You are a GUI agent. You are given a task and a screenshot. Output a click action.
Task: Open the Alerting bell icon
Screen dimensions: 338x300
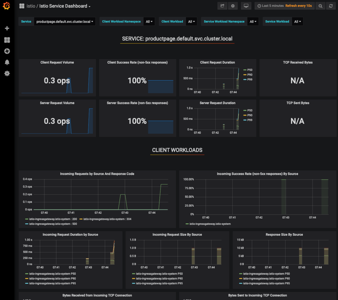[x=7, y=62]
